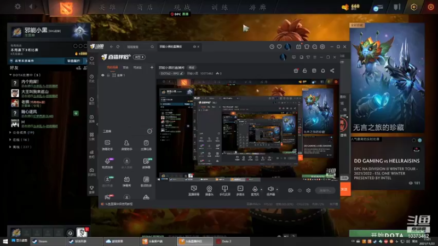Screen dimensions: 438x246
Task: Open the 训练 learn tab
Action: tap(220, 7)
